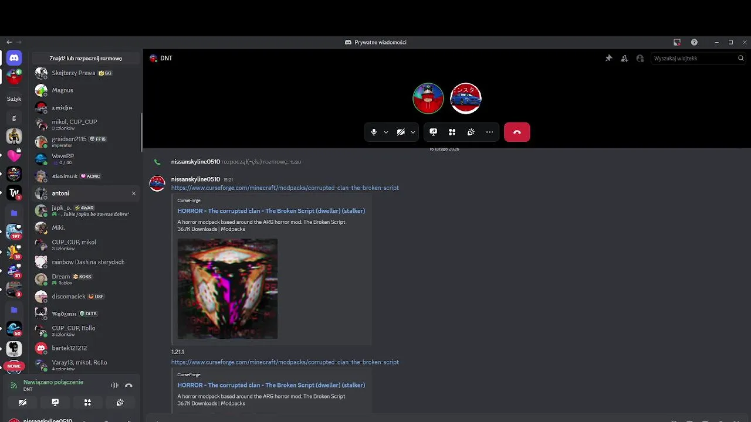751x422 pixels.
Task: Open glitched cube embed thumbnail
Action: point(228,288)
